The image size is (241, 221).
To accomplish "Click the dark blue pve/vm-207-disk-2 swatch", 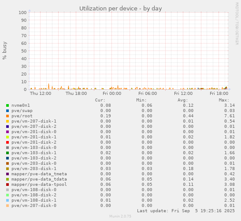I will (7, 127).
